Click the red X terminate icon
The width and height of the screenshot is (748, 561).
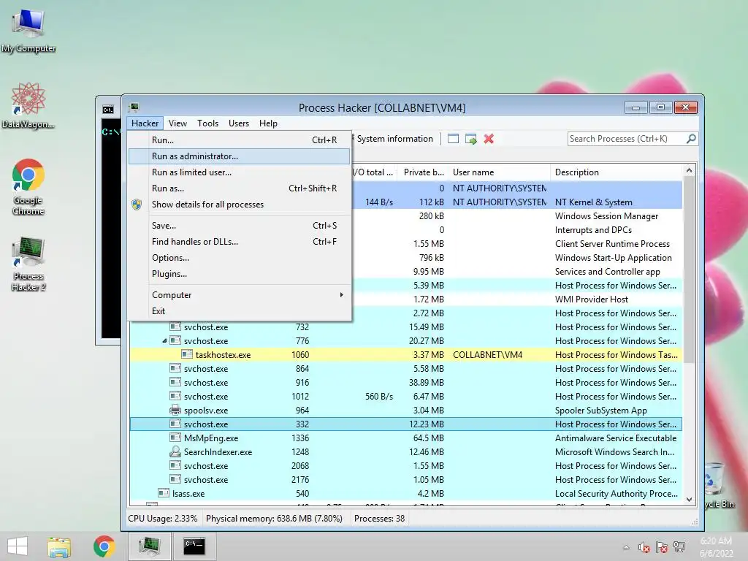point(489,139)
